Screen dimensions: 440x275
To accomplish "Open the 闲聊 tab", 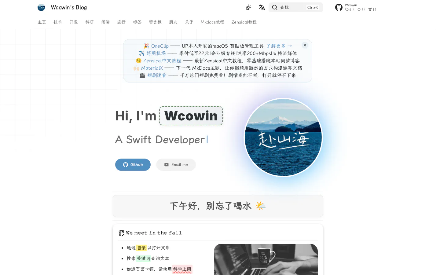I will (x=105, y=22).
